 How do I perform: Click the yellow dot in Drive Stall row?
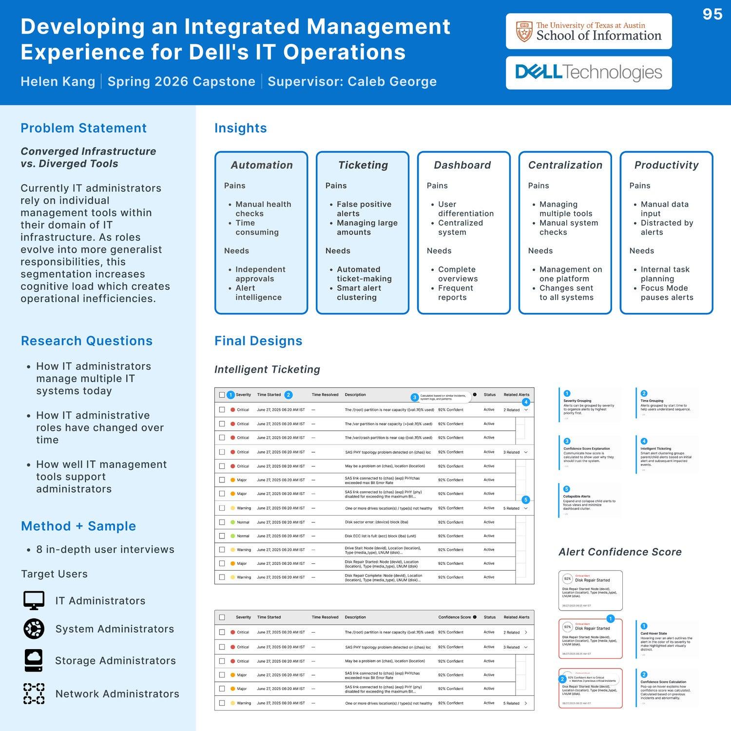click(x=232, y=550)
